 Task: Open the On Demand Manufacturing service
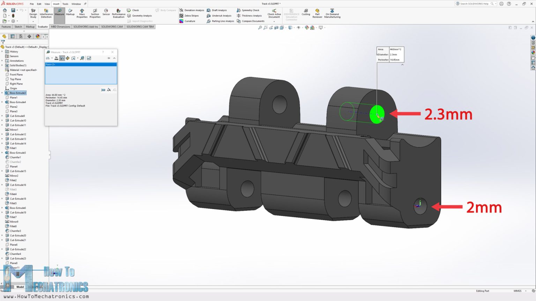pos(332,14)
